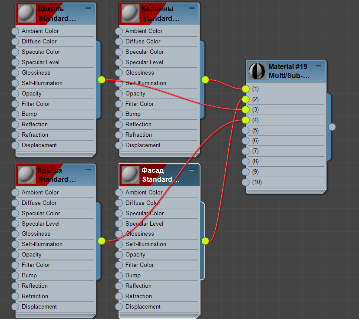This screenshot has width=359, height=319.
Task: Click Specular Level socket on Крыша node
Action: pyautogui.click(x=15, y=224)
